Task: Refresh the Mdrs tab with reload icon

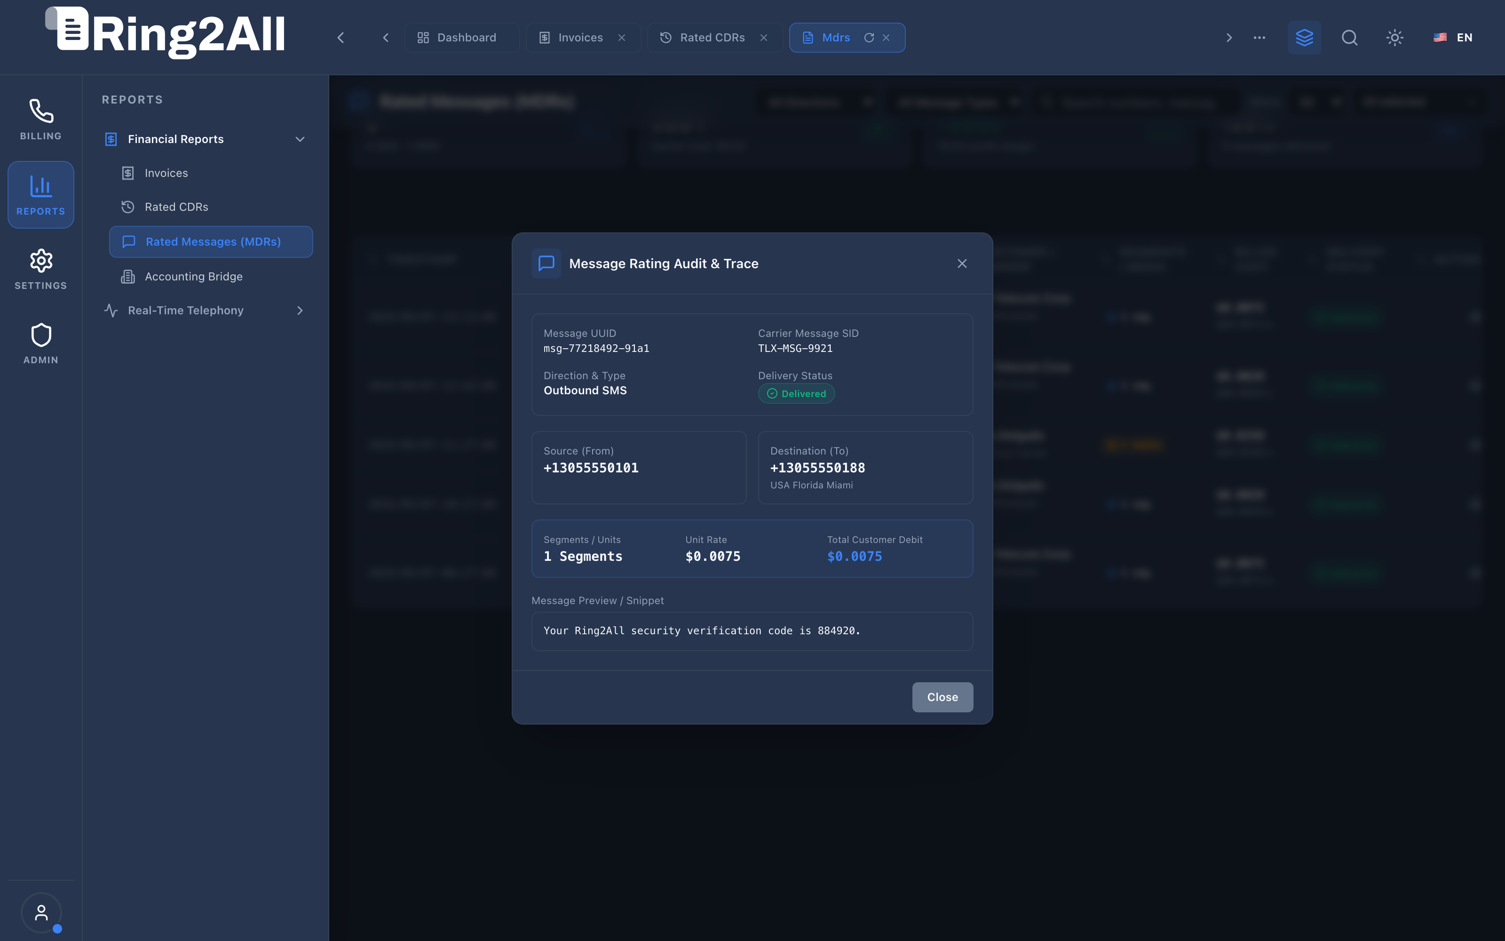Action: pos(869,38)
